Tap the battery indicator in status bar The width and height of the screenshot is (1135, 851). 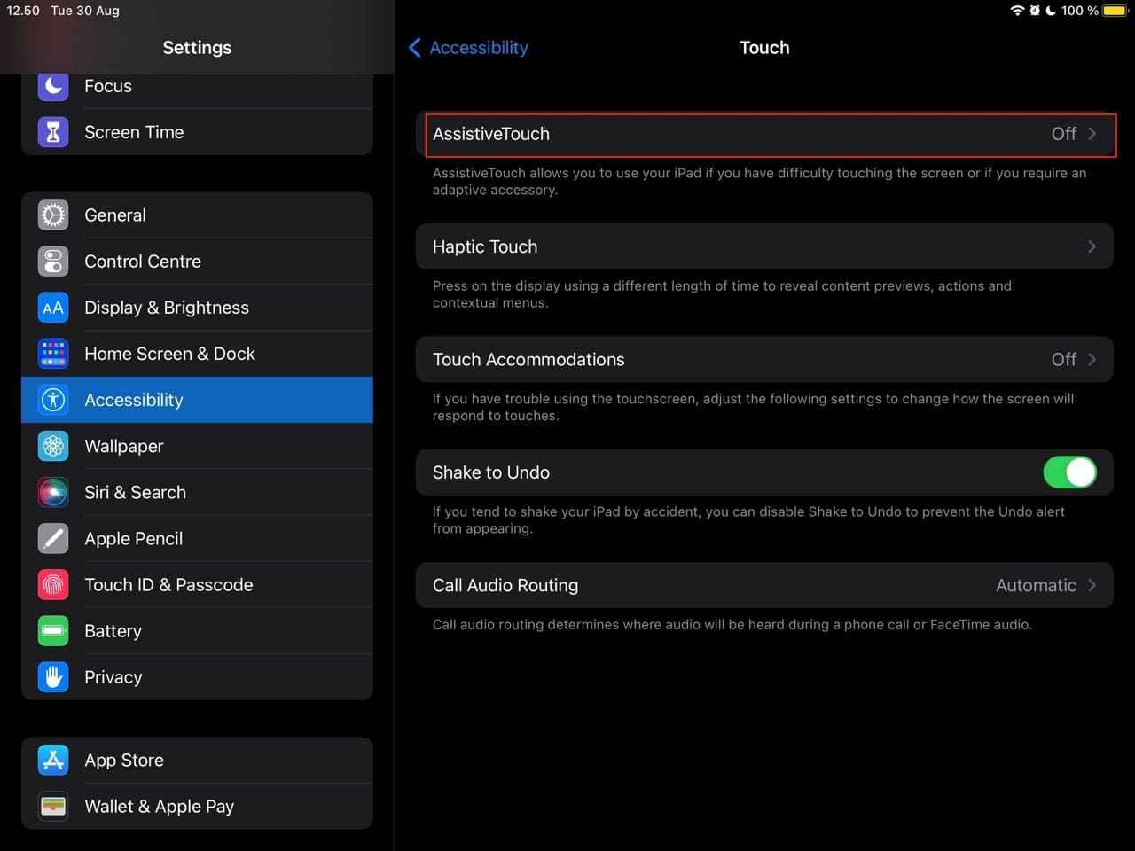coord(1115,11)
